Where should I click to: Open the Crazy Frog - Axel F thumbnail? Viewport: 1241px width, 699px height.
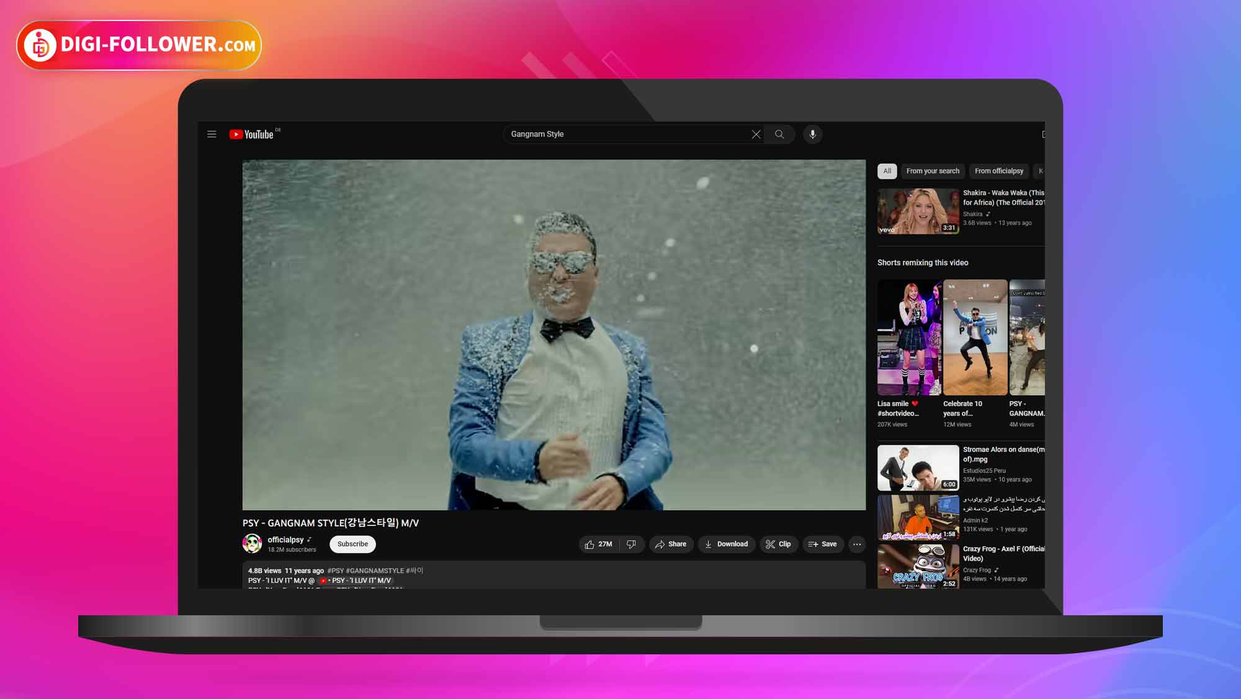918,566
